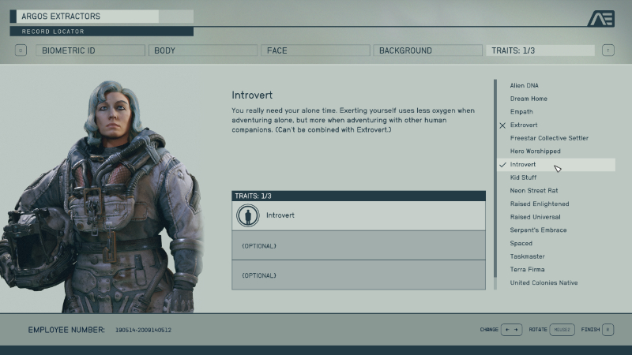
Task: Choose the Empath trait
Action: 521,111
